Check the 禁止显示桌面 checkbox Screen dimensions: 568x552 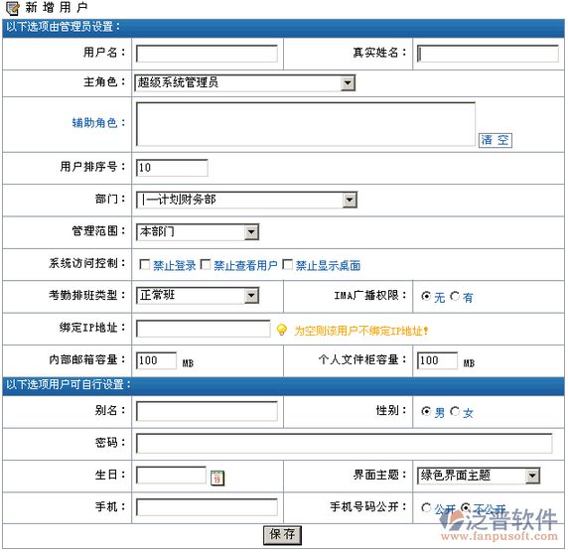(287, 264)
